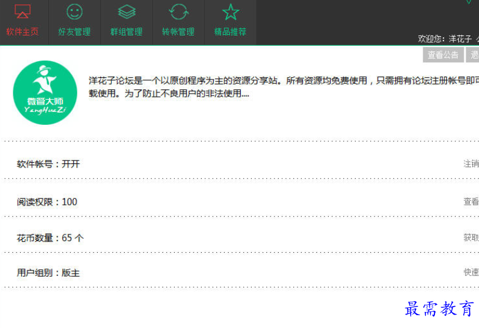Click 注销 link in 软件帐号 row
The image size is (479, 328).
point(471,164)
